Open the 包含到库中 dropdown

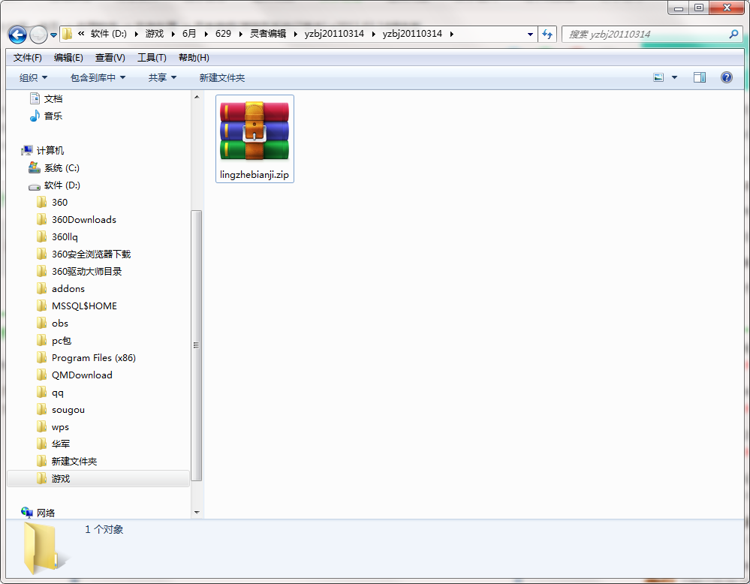click(x=98, y=77)
